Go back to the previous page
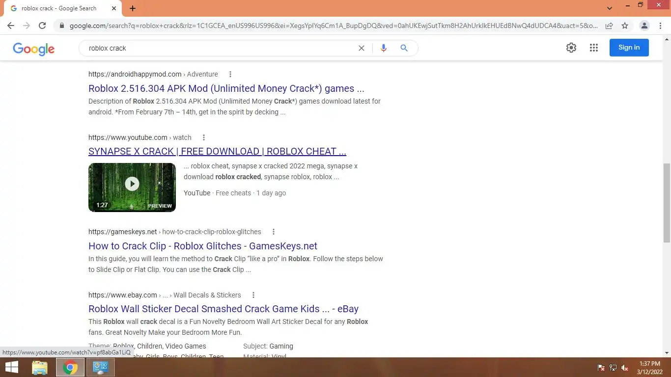 coord(11,26)
